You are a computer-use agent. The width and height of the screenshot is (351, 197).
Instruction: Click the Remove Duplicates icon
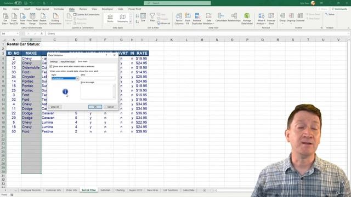coord(197,19)
